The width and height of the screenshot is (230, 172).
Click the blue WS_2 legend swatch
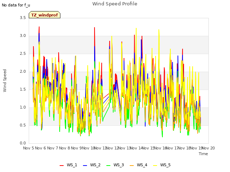coord(85,166)
